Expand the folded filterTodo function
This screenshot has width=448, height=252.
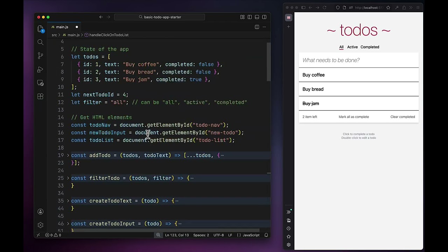point(68,178)
